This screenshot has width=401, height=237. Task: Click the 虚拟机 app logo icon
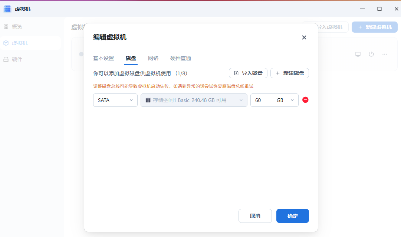pyautogui.click(x=7, y=9)
